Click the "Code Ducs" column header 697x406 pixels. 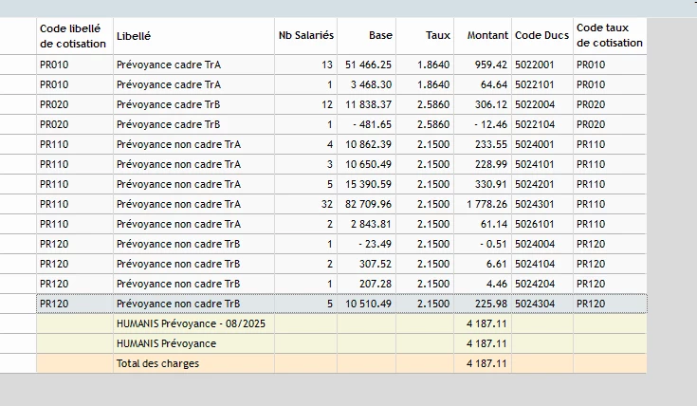click(542, 36)
